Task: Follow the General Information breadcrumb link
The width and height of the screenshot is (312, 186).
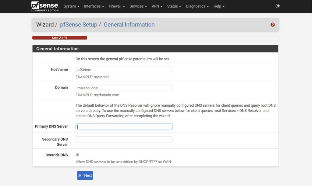Action: (129, 25)
